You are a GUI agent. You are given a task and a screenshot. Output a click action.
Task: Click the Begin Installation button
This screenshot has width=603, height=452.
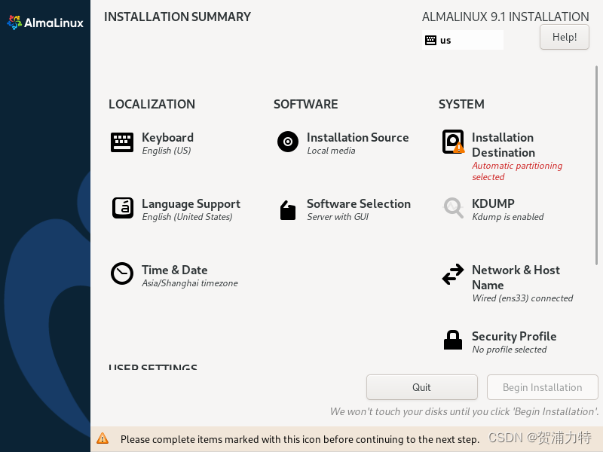tap(542, 387)
